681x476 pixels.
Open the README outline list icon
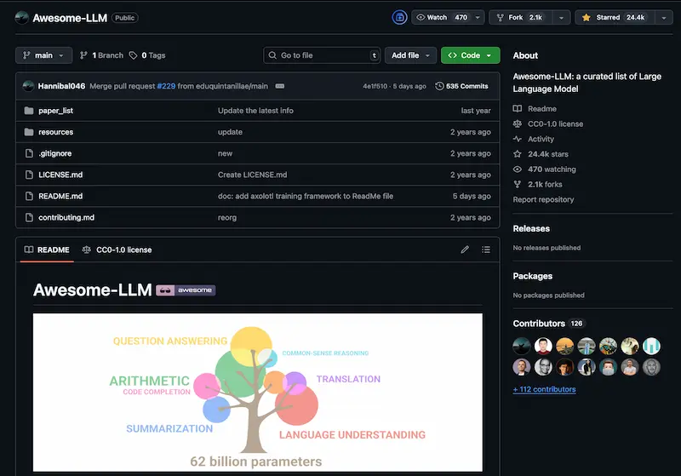pos(486,249)
